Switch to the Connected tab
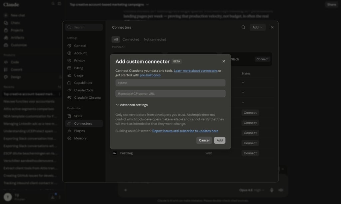This screenshot has height=204, width=341. click(x=131, y=39)
